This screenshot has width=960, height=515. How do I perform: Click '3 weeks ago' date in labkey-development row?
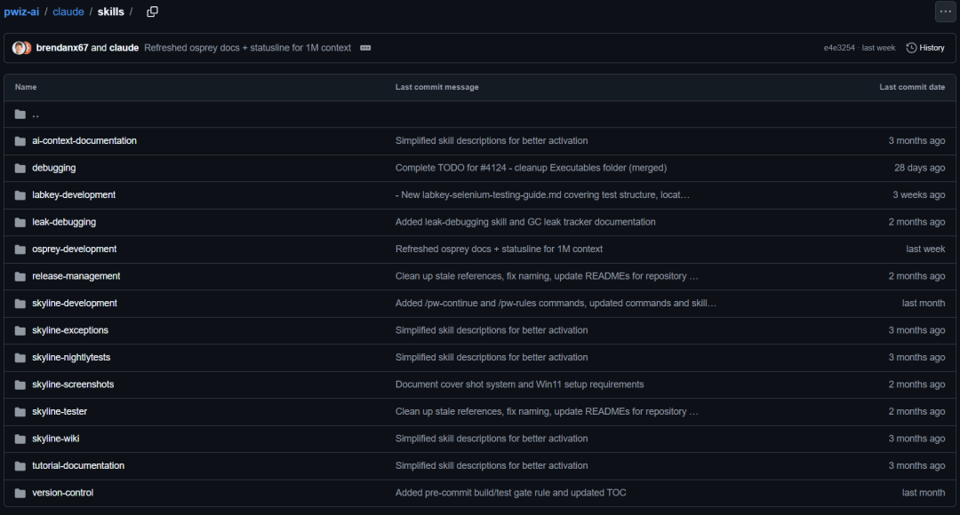(x=918, y=194)
